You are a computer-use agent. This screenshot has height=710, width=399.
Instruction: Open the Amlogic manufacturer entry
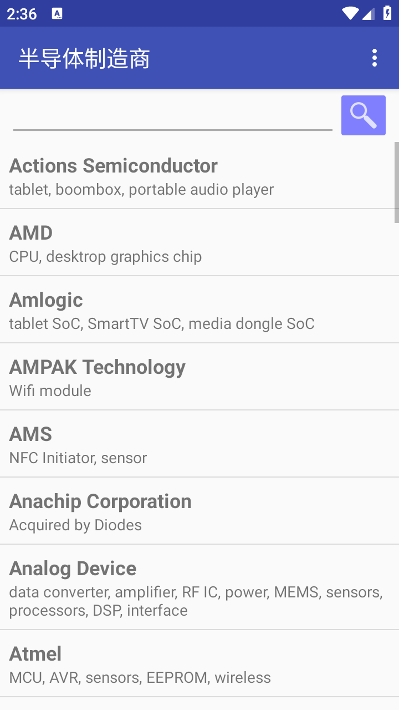[199, 310]
